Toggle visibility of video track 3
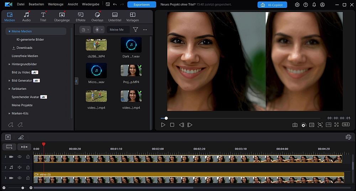Screen dimensions: 356x191 [x=20, y=178]
